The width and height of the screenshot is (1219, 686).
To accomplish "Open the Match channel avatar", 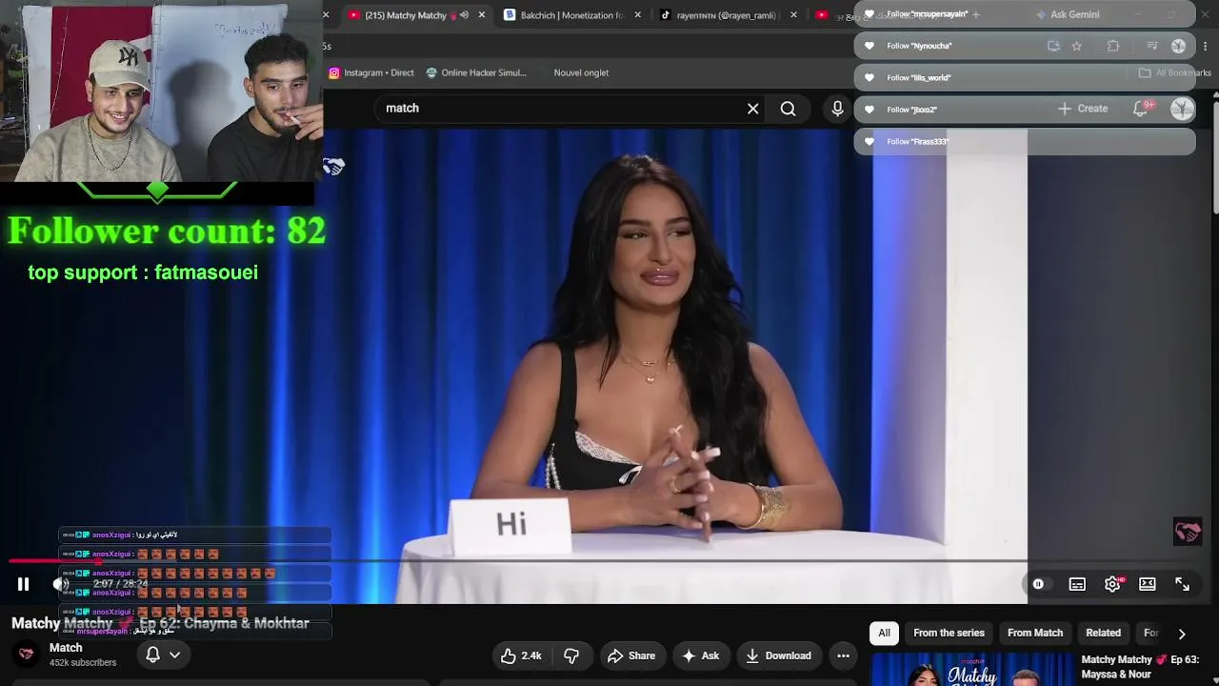I will click(27, 654).
